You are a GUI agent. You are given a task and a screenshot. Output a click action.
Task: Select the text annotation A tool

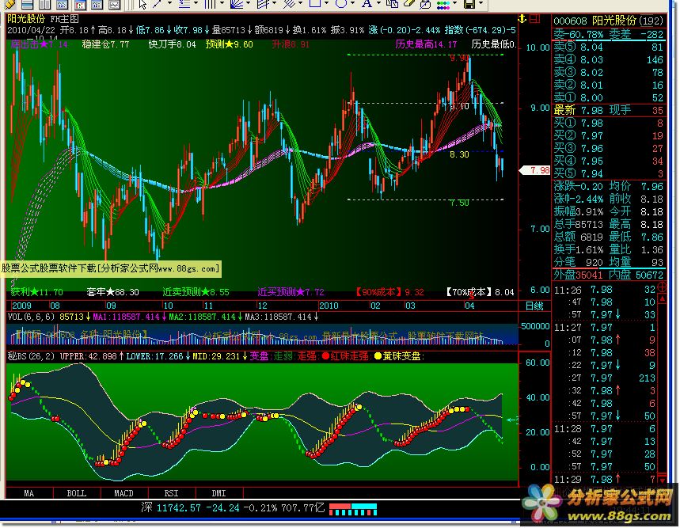(366, 4)
